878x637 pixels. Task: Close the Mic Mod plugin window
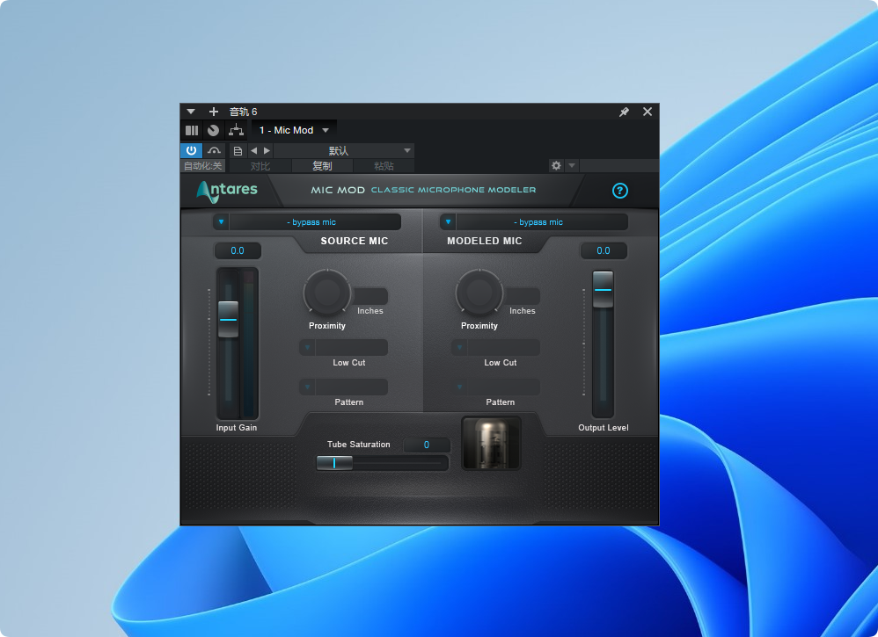[648, 112]
